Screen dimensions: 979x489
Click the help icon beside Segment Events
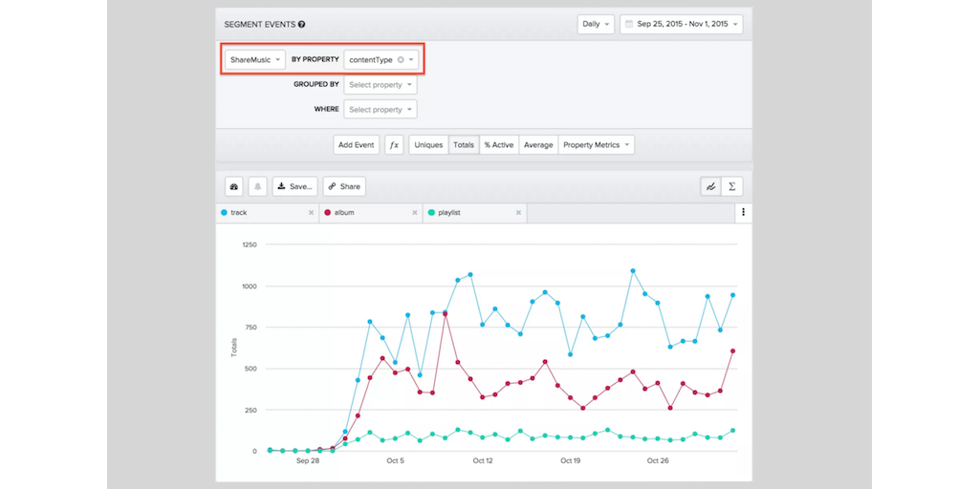pyautogui.click(x=302, y=24)
